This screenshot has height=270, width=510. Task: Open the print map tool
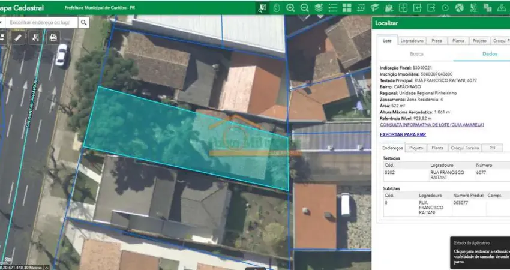53,38
